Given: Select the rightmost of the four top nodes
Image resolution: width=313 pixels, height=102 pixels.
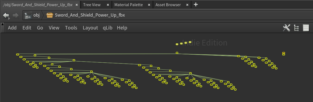Looking at the screenshot, I should 190,42.
